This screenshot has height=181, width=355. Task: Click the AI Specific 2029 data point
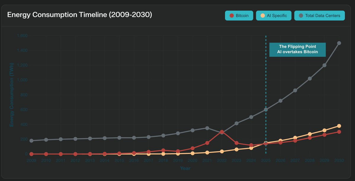(x=324, y=130)
